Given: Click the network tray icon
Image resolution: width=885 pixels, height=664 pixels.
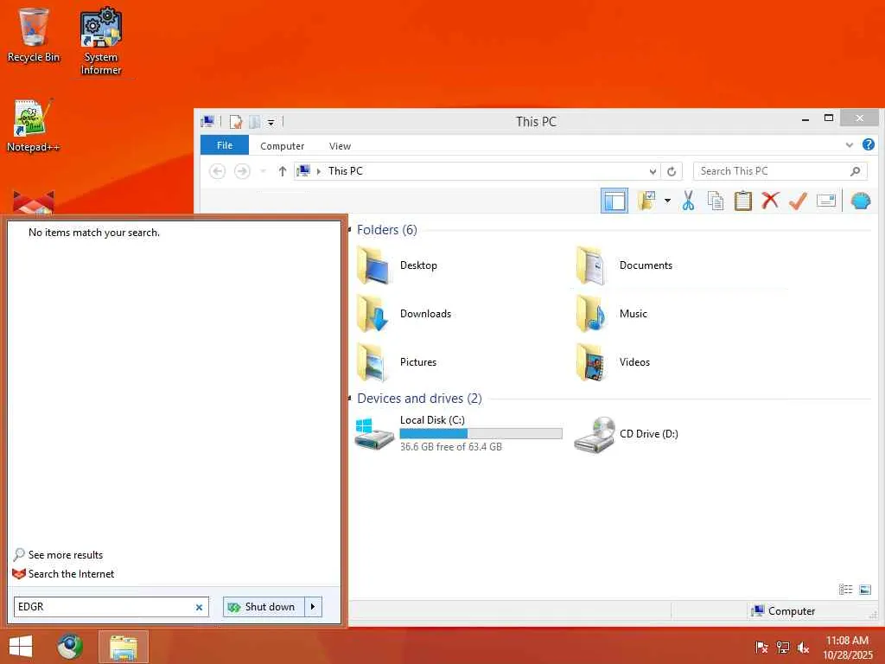Looking at the screenshot, I should coord(782,647).
